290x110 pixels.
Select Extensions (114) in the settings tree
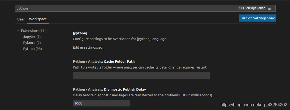[34, 31]
